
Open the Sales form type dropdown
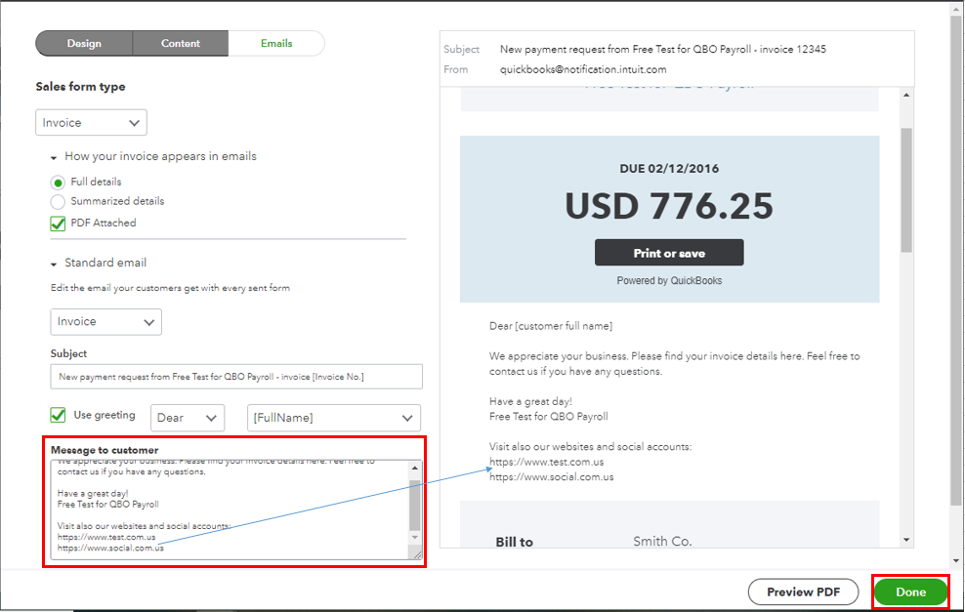tap(90, 122)
